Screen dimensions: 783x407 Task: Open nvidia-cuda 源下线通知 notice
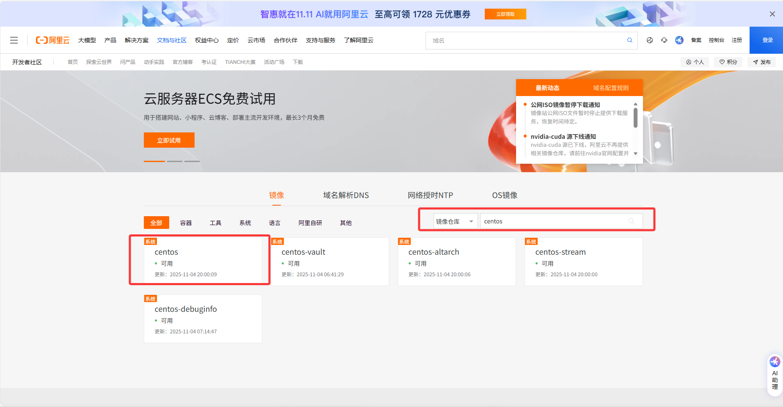563,136
